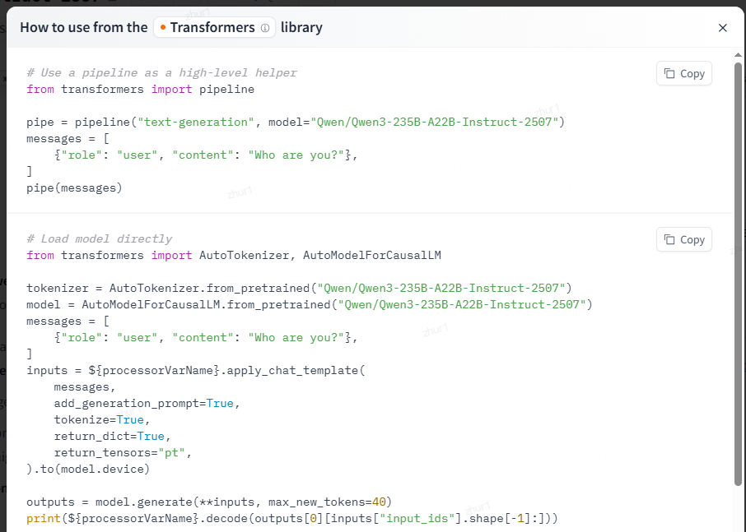Screen dimensions: 746x532
Task: Copy the load model directly snippet
Action: click(x=683, y=239)
